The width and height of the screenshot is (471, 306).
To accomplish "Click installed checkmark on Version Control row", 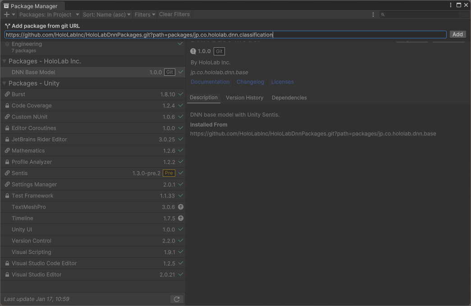I will (181, 241).
